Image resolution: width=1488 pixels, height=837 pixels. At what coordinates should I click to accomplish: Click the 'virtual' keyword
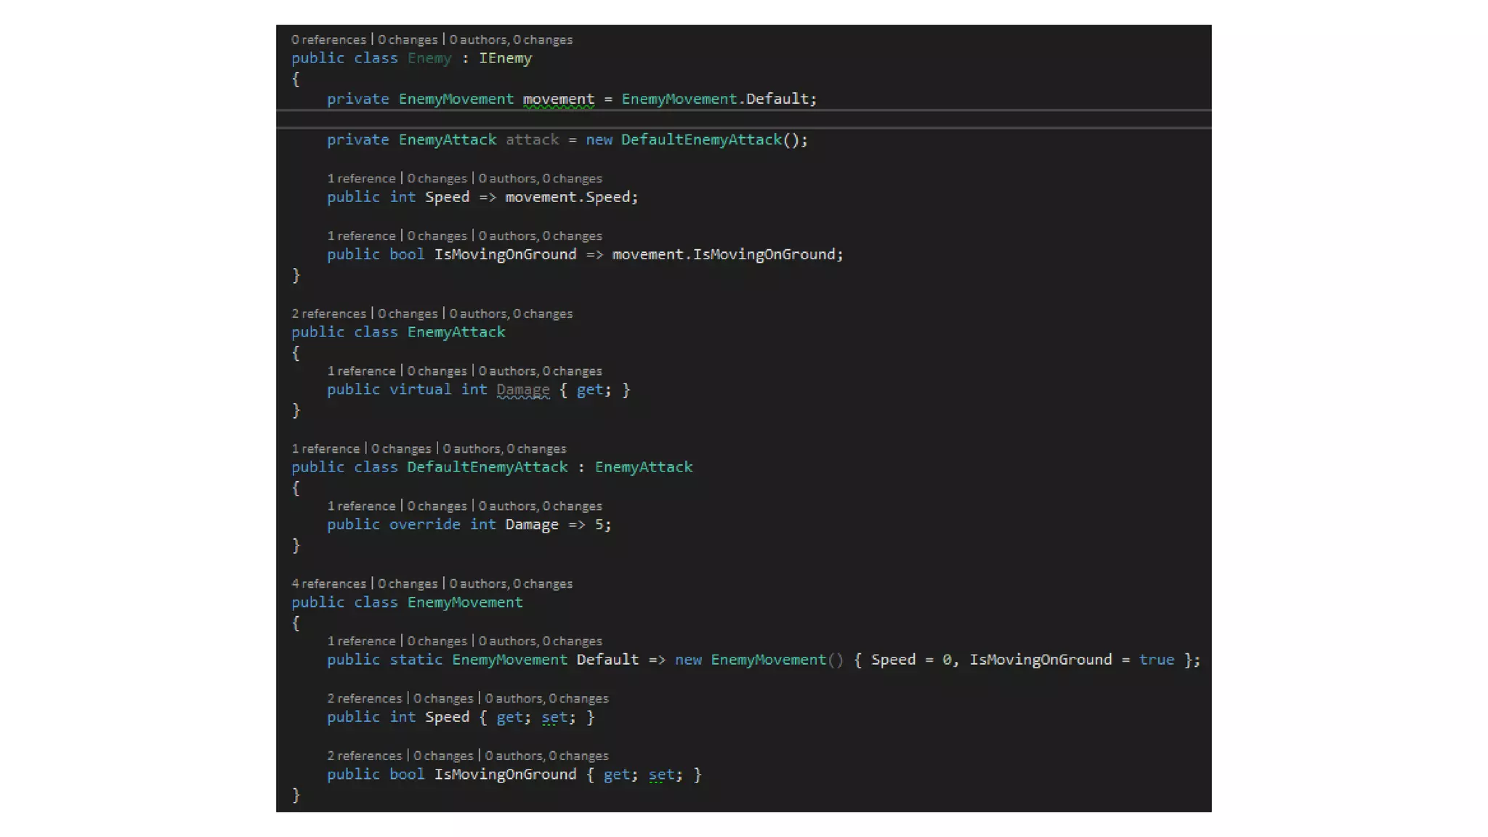click(420, 389)
